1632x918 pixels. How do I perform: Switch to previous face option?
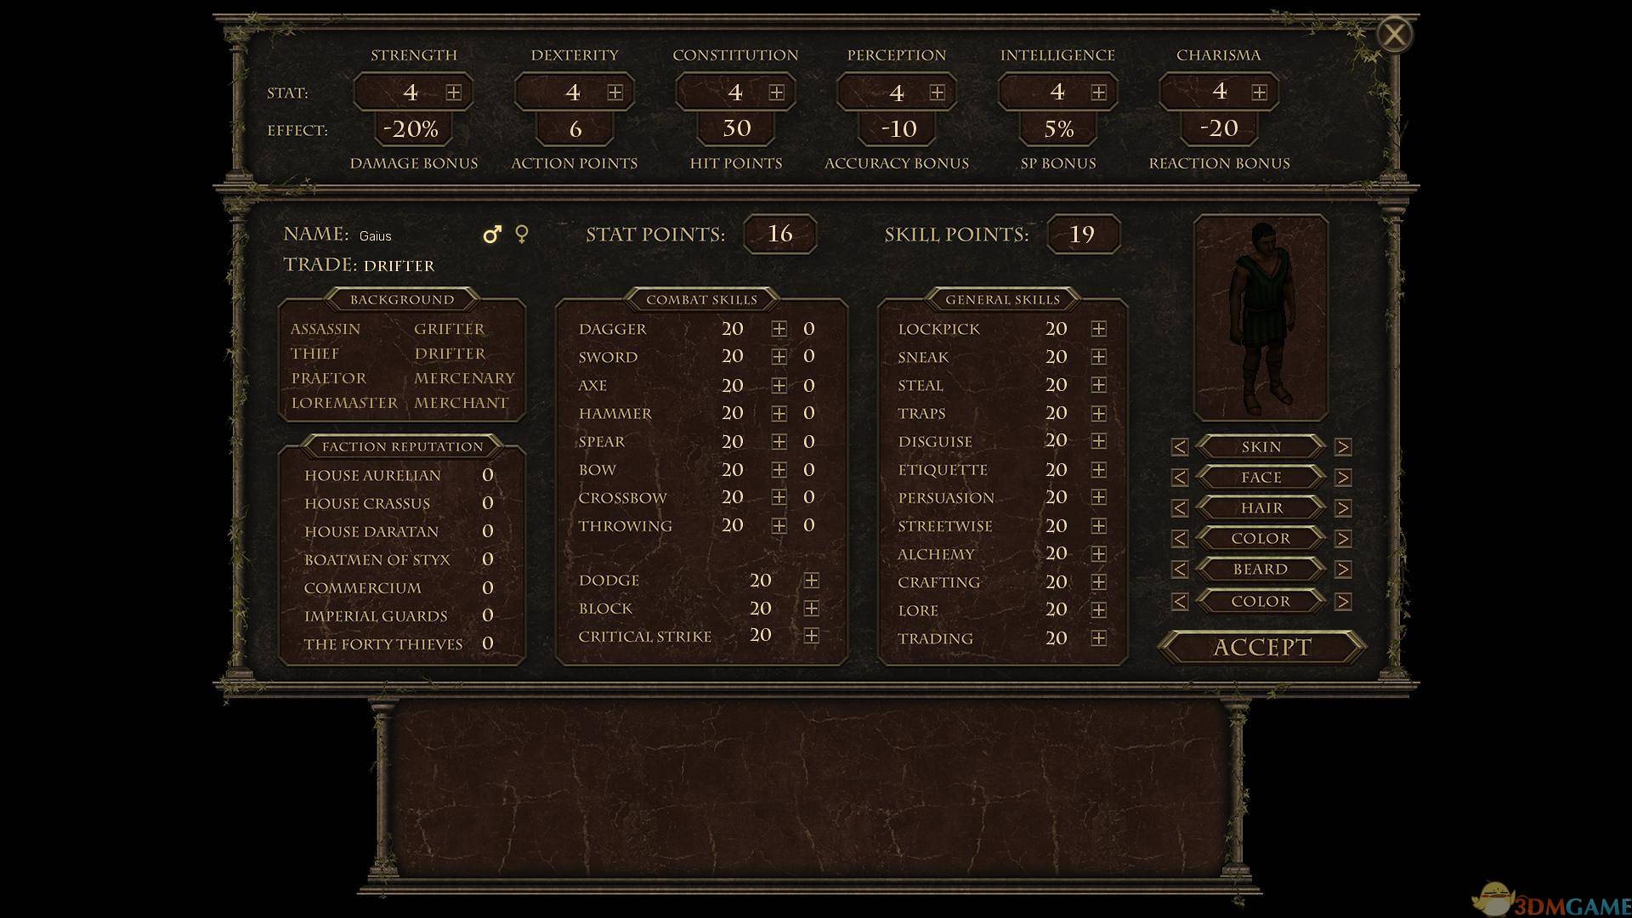pos(1179,478)
